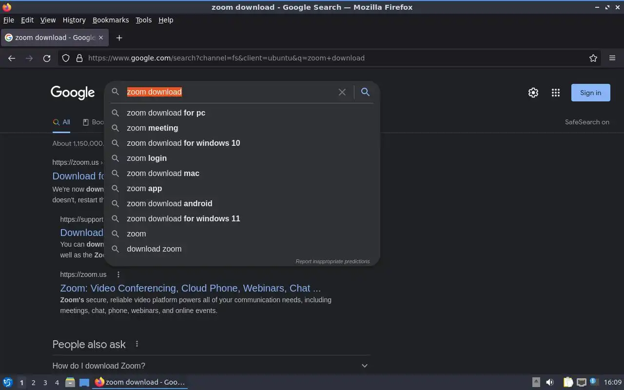This screenshot has width=624, height=390.
Task: Switch to workspace 3 in taskbar
Action: tap(45, 383)
